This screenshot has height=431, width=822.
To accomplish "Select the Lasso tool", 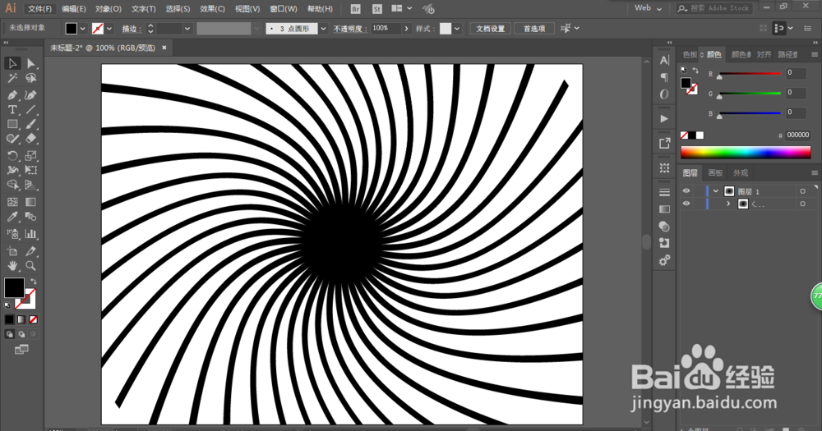I will click(x=31, y=78).
